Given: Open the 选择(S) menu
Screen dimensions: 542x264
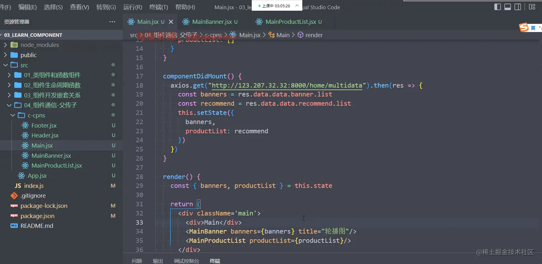Looking at the screenshot, I should [x=53, y=7].
